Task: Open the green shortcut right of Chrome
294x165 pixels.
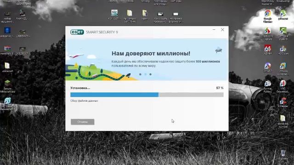Action: (x=283, y=15)
